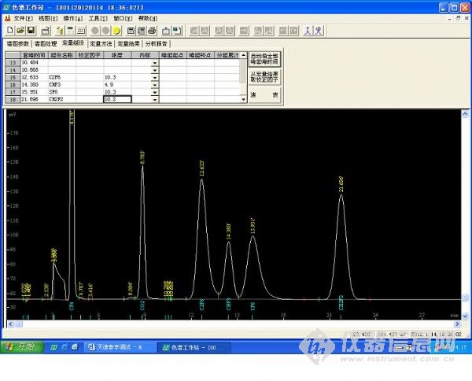Switch to the 谱图处理 tab
The height and width of the screenshot is (381, 472).
[x=46, y=43]
